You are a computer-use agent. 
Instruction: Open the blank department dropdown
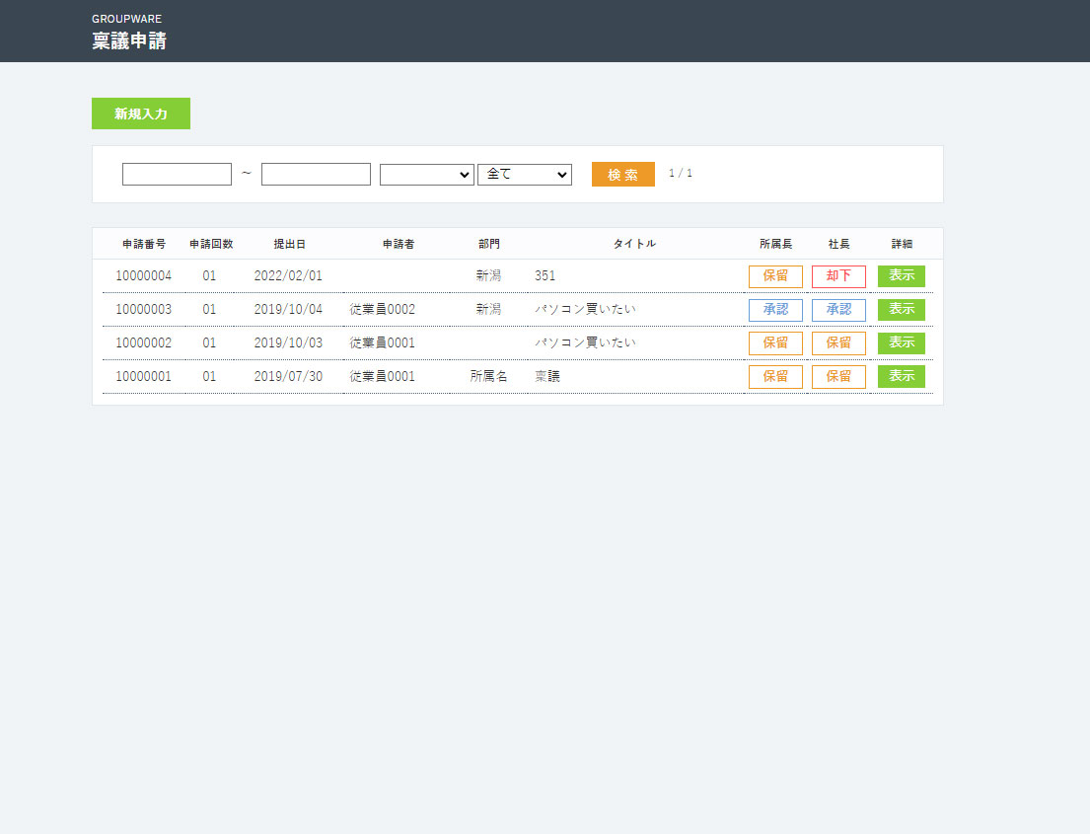coord(426,175)
